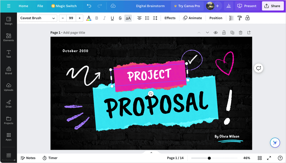Image resolution: width=286 pixels, height=163 pixels.
Task: Collapse the page using the up chevron
Action: point(199,32)
